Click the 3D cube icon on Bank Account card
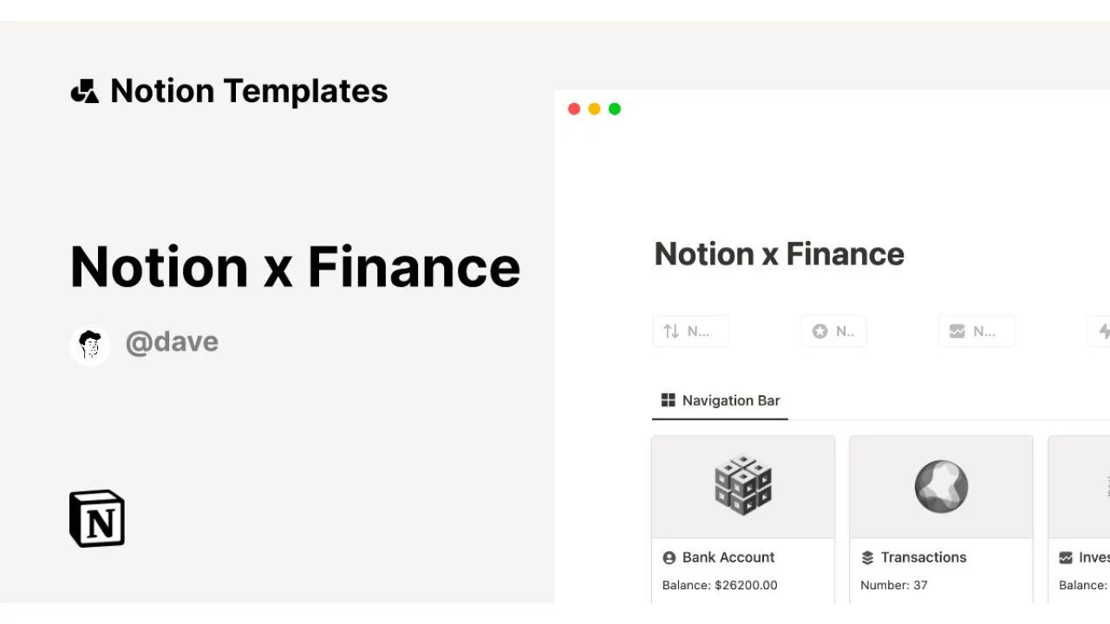The width and height of the screenshot is (1110, 624). tap(742, 485)
